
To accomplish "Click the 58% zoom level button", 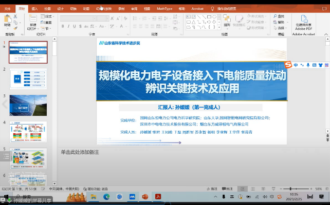I will pos(319,189).
